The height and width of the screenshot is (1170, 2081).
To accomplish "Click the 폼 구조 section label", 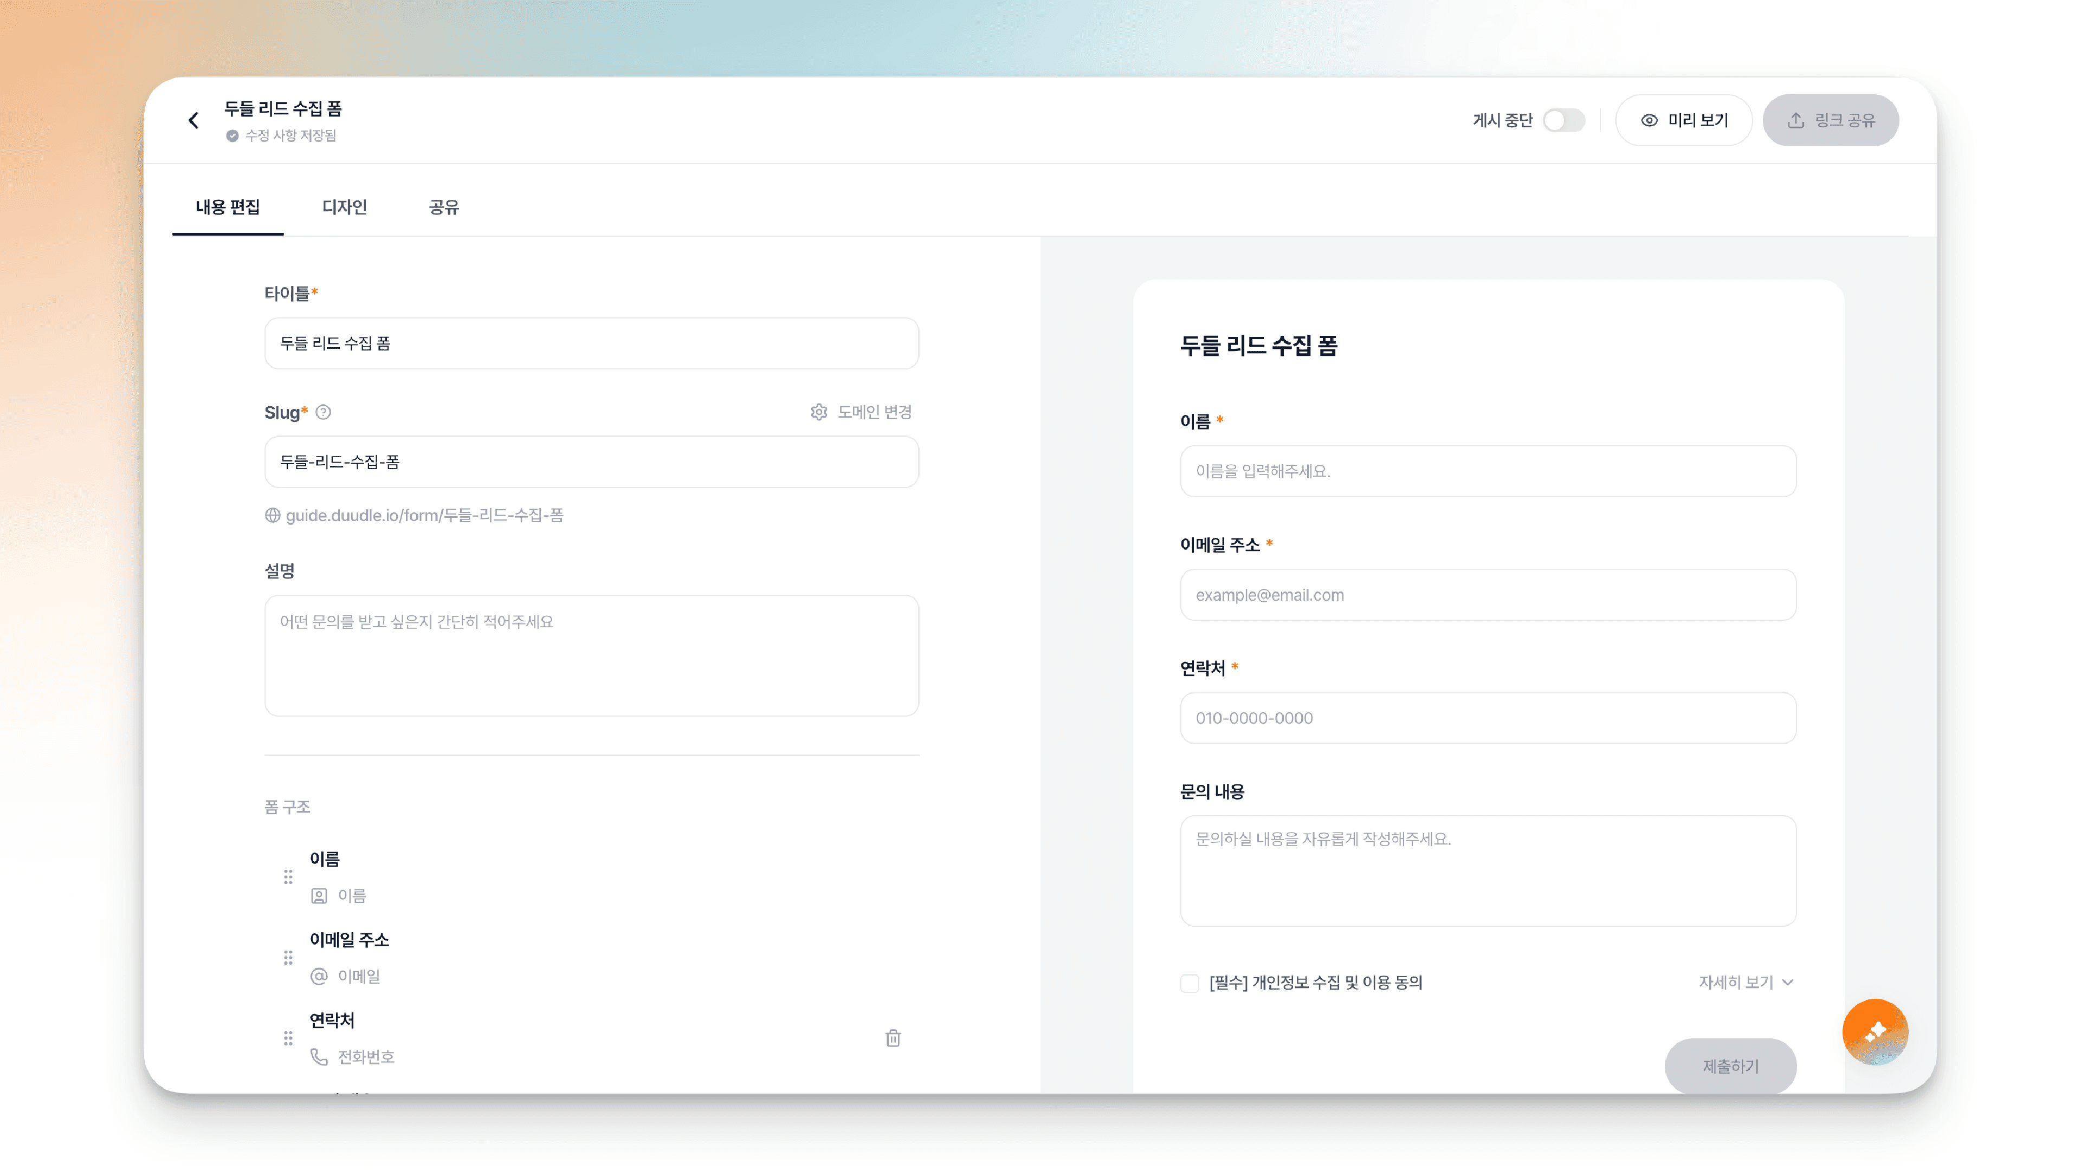I will tap(288, 807).
